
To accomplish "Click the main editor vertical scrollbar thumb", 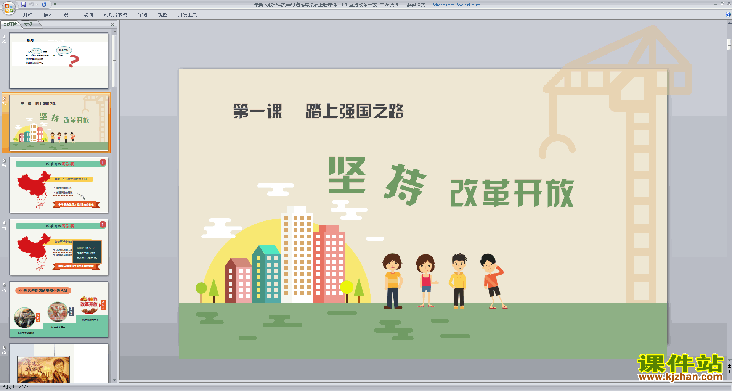I will coord(729,45).
